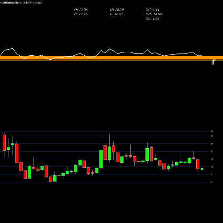This screenshot has width=223, height=223.
Task: Click the 'NASDAQ MARA' chart title
Action: tap(33, 3)
